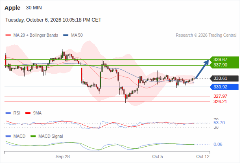240x163 pixels.
Task: Click the blue MACD legend swatch
Action: click(8, 137)
